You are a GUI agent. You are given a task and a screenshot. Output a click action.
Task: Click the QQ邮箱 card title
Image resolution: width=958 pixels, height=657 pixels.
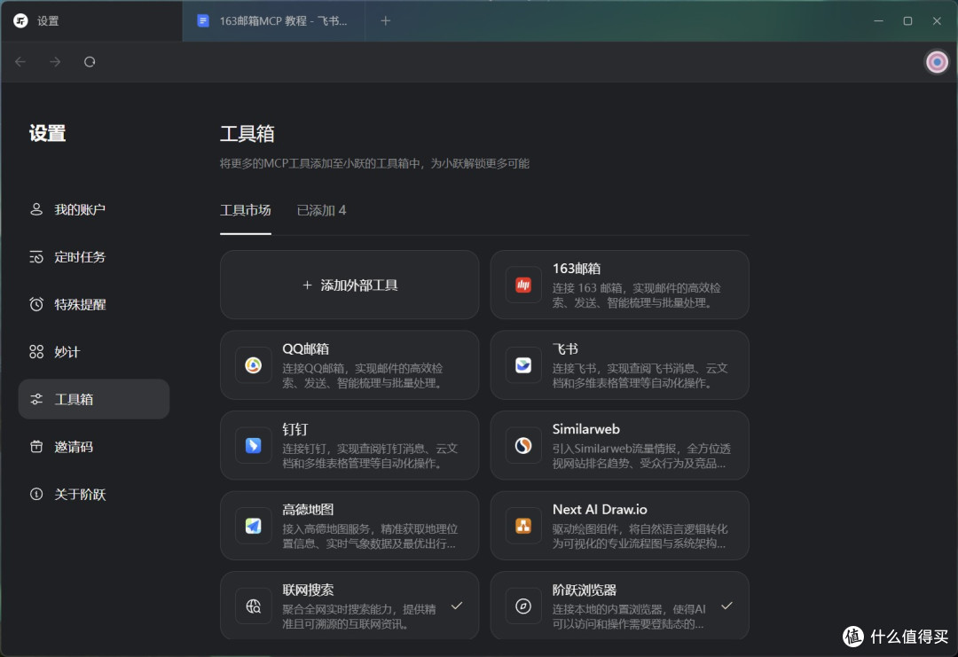pyautogui.click(x=305, y=348)
